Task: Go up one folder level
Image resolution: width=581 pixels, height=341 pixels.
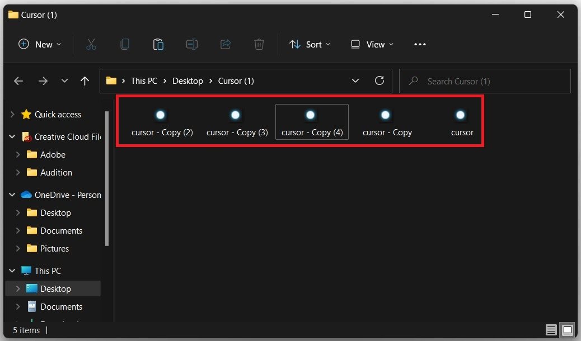Action: coord(85,80)
